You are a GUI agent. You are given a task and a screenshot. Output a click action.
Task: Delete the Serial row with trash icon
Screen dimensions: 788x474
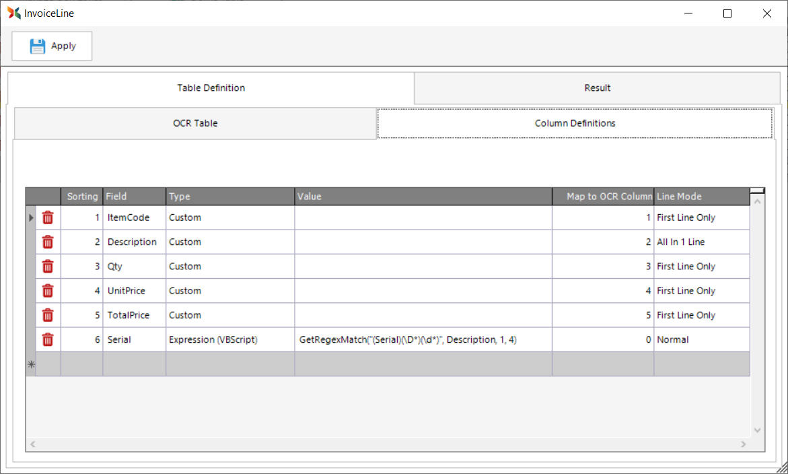(48, 340)
